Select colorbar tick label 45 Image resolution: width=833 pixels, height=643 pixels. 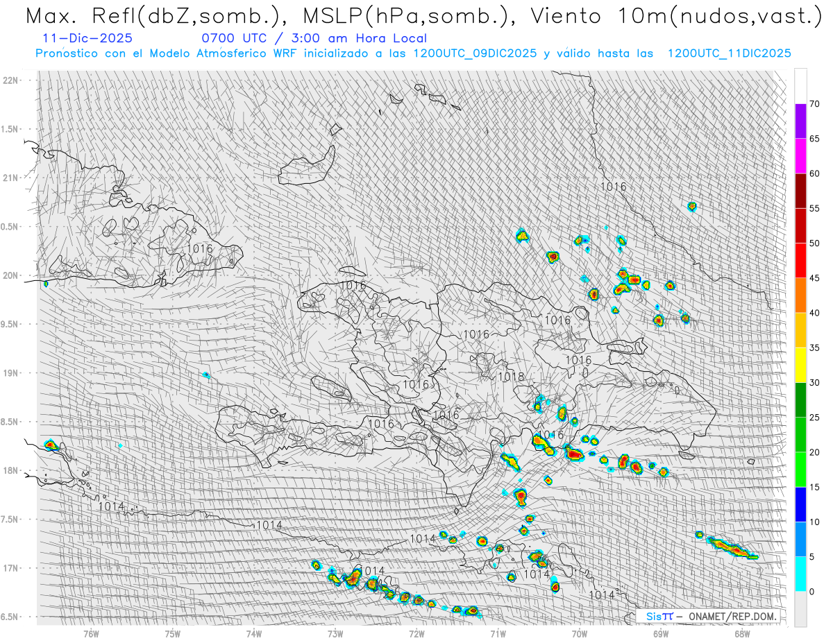pyautogui.click(x=815, y=278)
